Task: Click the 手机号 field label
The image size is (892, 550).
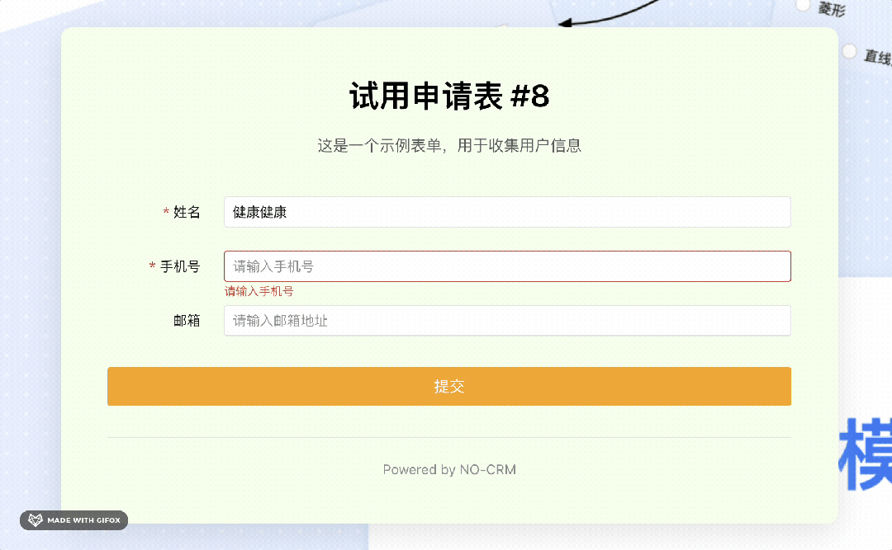Action: (x=180, y=266)
